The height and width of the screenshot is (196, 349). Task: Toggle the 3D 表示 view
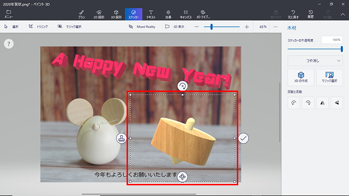click(x=174, y=27)
